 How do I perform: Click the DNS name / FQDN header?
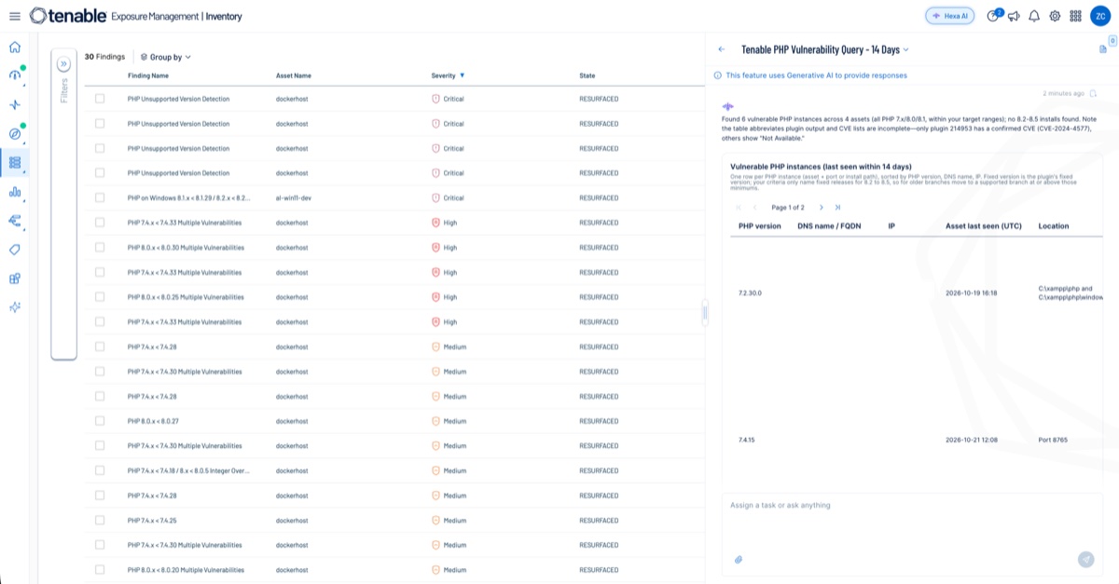[x=828, y=225]
